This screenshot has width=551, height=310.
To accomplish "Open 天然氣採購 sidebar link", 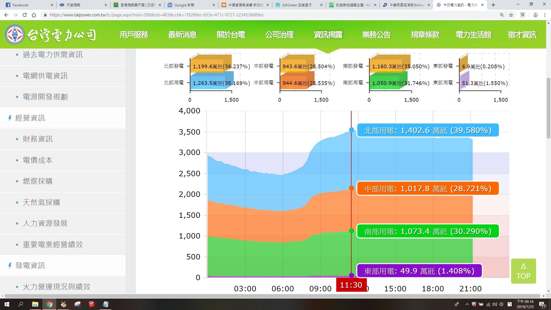I will coord(42,202).
